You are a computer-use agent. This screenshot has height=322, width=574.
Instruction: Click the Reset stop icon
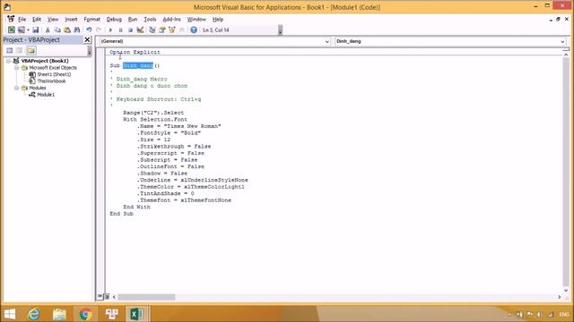tap(130, 30)
